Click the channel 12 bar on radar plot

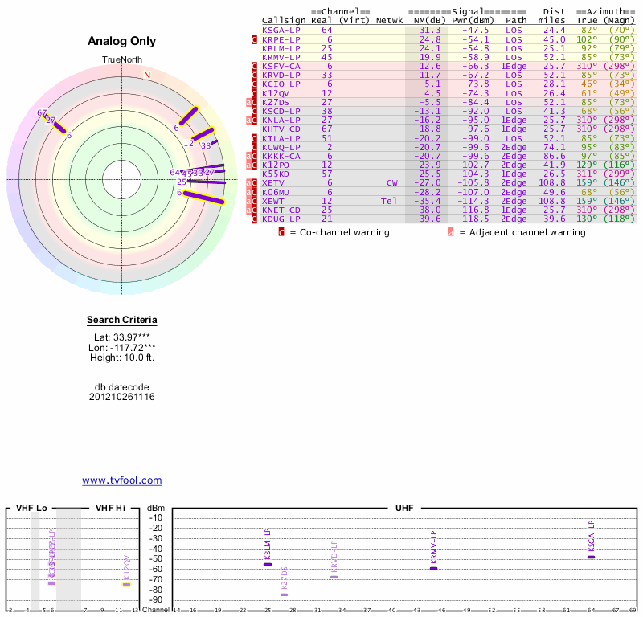point(201,135)
